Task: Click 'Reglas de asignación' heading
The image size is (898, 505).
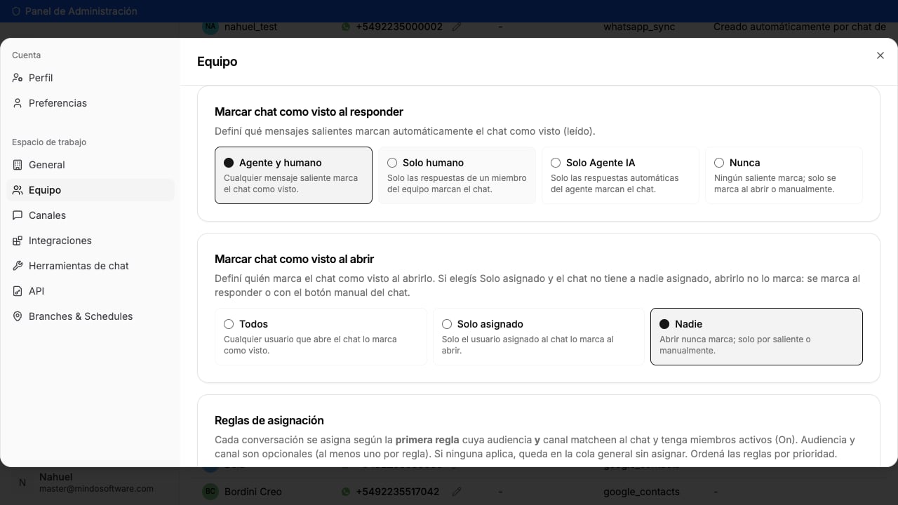Action: pyautogui.click(x=269, y=420)
